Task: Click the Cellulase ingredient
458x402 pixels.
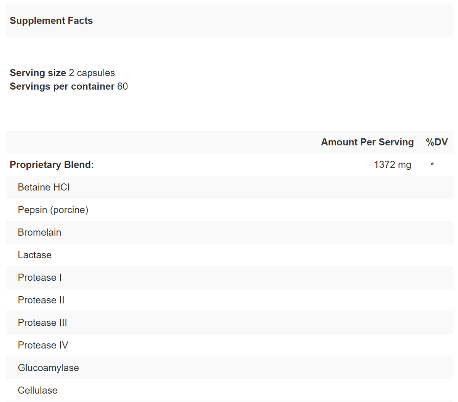Action: point(37,390)
